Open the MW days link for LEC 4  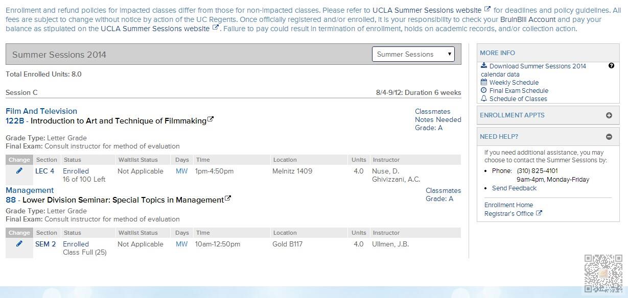click(181, 171)
